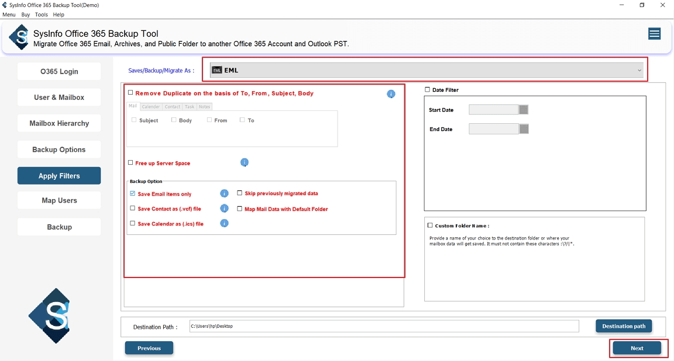Viewport: 674px width, 361px height.
Task: Go to Map Users step
Action: click(59, 200)
